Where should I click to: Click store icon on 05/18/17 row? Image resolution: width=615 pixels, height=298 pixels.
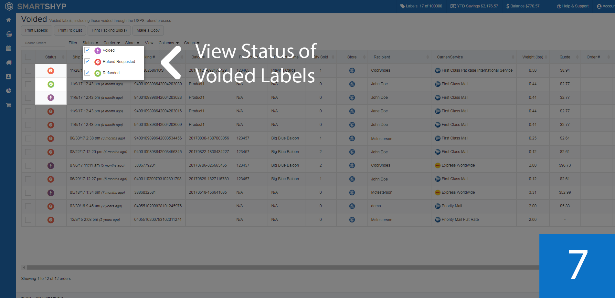tap(352, 193)
